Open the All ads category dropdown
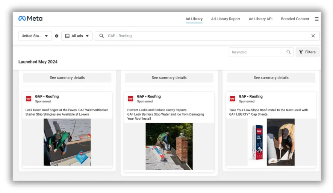 [x=77, y=36]
